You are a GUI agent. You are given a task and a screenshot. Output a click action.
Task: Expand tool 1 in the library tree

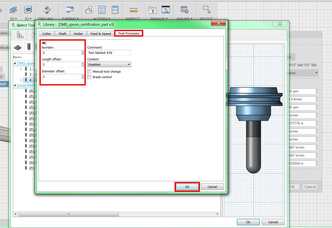coord(21,69)
